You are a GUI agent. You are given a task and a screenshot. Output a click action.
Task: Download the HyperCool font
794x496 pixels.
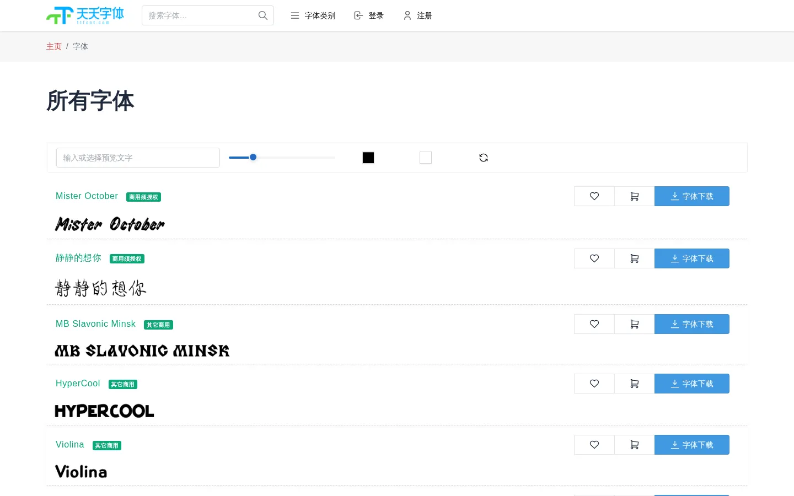click(692, 384)
